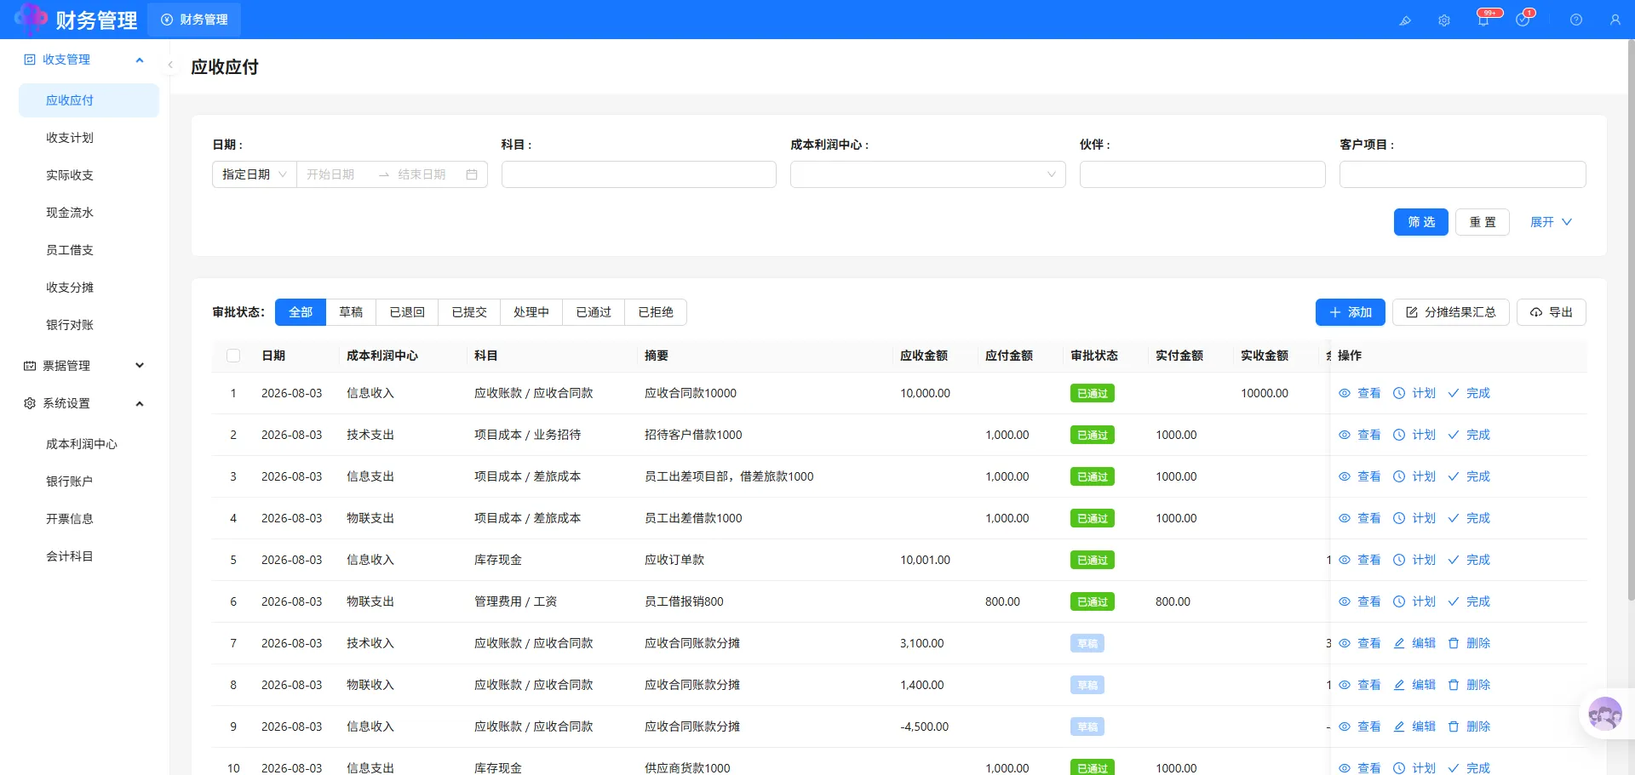
Task: Edit row 7 技术收入 via 编辑
Action: pyautogui.click(x=1414, y=643)
